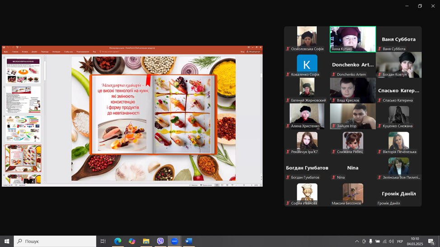Open the Zoom app taskbar icon
Image resolution: width=440 pixels, height=247 pixels.
pyautogui.click(x=174, y=241)
